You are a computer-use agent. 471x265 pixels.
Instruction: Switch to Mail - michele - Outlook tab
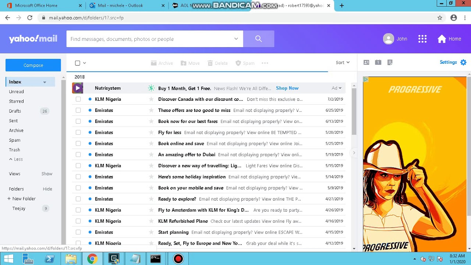[x=127, y=6]
